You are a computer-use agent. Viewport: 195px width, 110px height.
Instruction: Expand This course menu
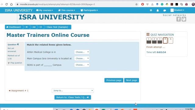coord(67,10)
